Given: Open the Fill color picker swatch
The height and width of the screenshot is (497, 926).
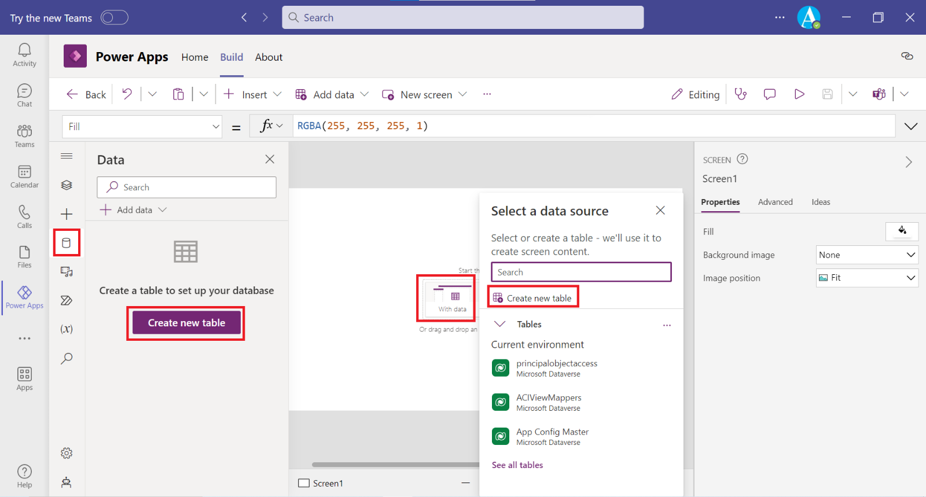Looking at the screenshot, I should 902,231.
